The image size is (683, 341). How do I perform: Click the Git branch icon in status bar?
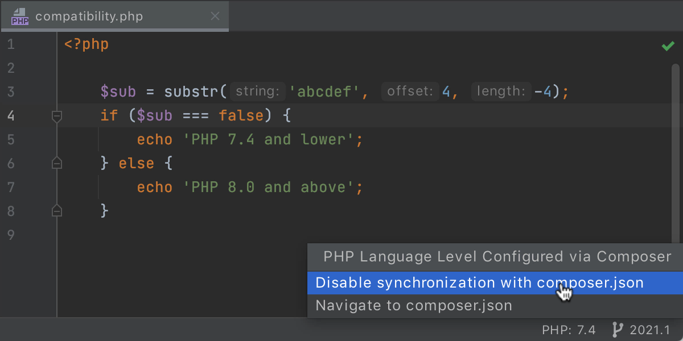[x=617, y=330]
